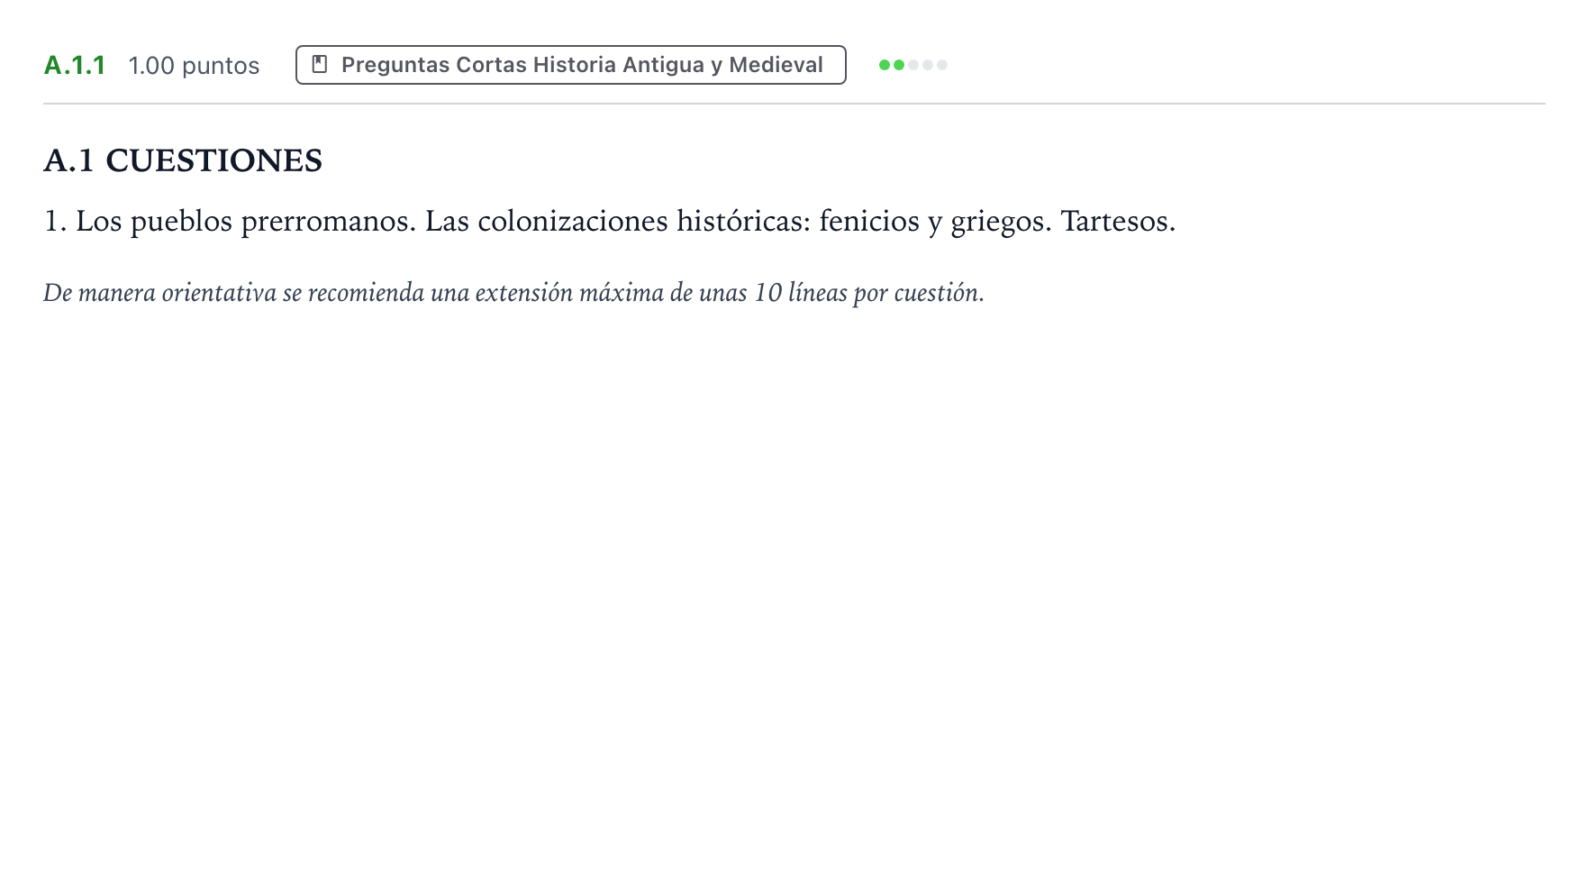Click the 1.00 puntos score text
Viewport: 1589px width, 894px height.
194,66
